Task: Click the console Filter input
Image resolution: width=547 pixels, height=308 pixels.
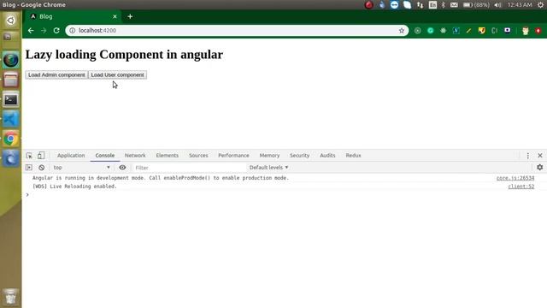Action: pos(189,168)
